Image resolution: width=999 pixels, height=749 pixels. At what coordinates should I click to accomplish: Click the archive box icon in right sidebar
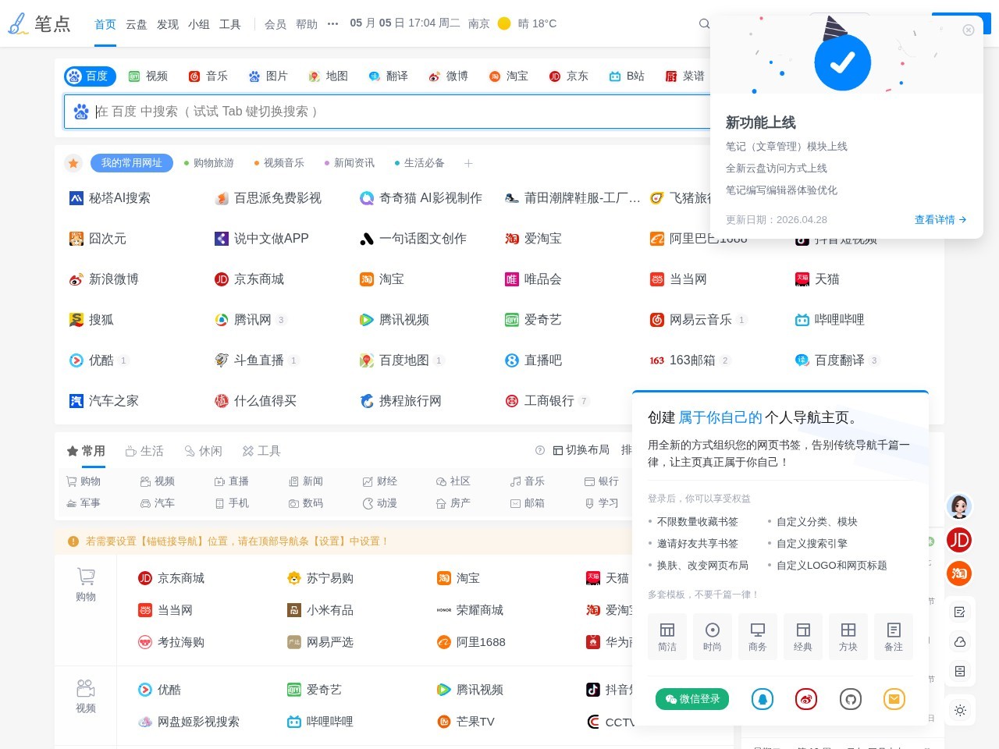click(960, 671)
